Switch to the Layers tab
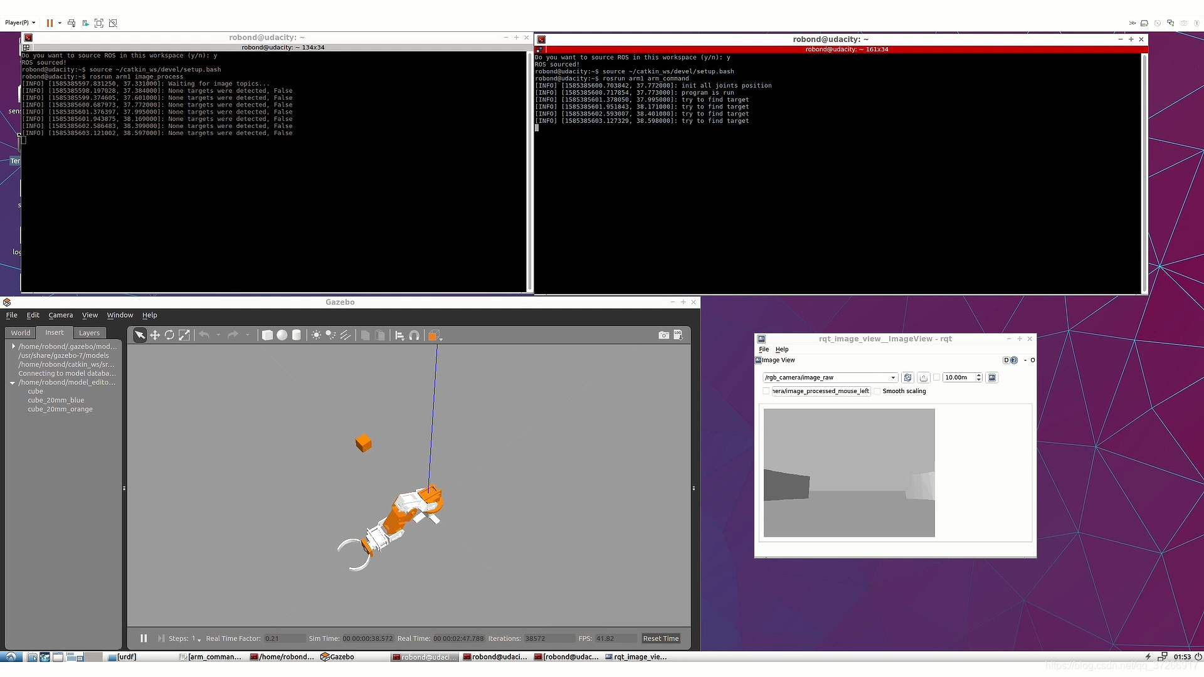1204x677 pixels. tap(89, 333)
